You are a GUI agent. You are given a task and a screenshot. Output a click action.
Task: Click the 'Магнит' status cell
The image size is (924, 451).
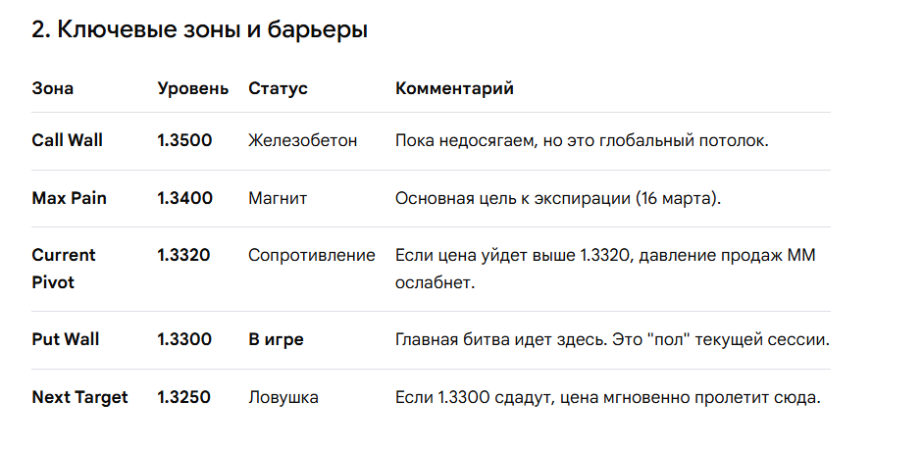pyautogui.click(x=278, y=198)
